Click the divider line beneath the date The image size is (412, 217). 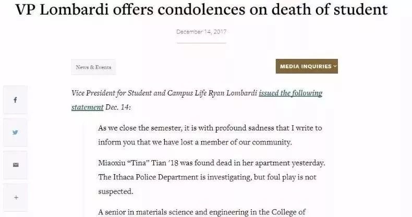(201, 43)
